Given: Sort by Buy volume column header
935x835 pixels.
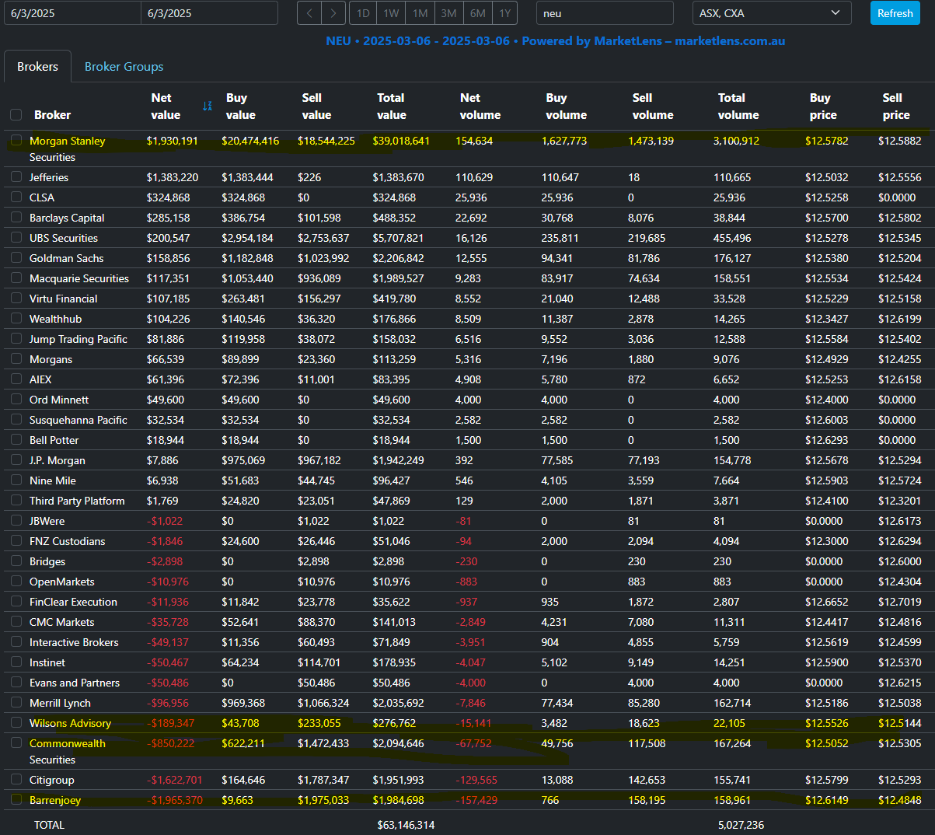Looking at the screenshot, I should coord(566,107).
